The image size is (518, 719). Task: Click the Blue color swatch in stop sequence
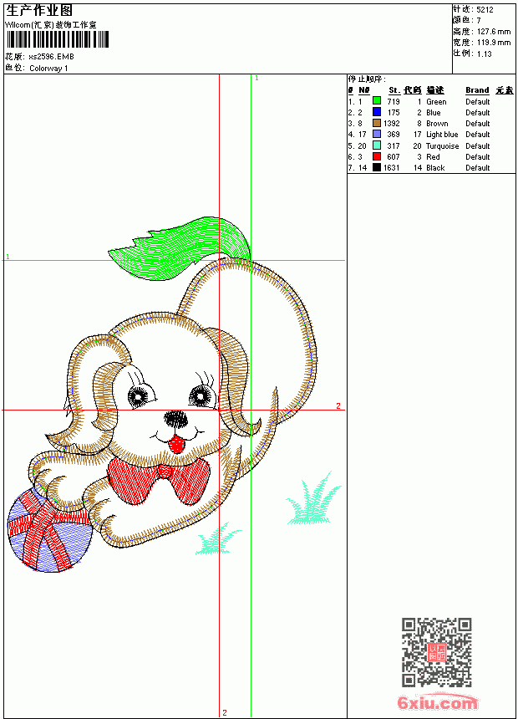[376, 111]
